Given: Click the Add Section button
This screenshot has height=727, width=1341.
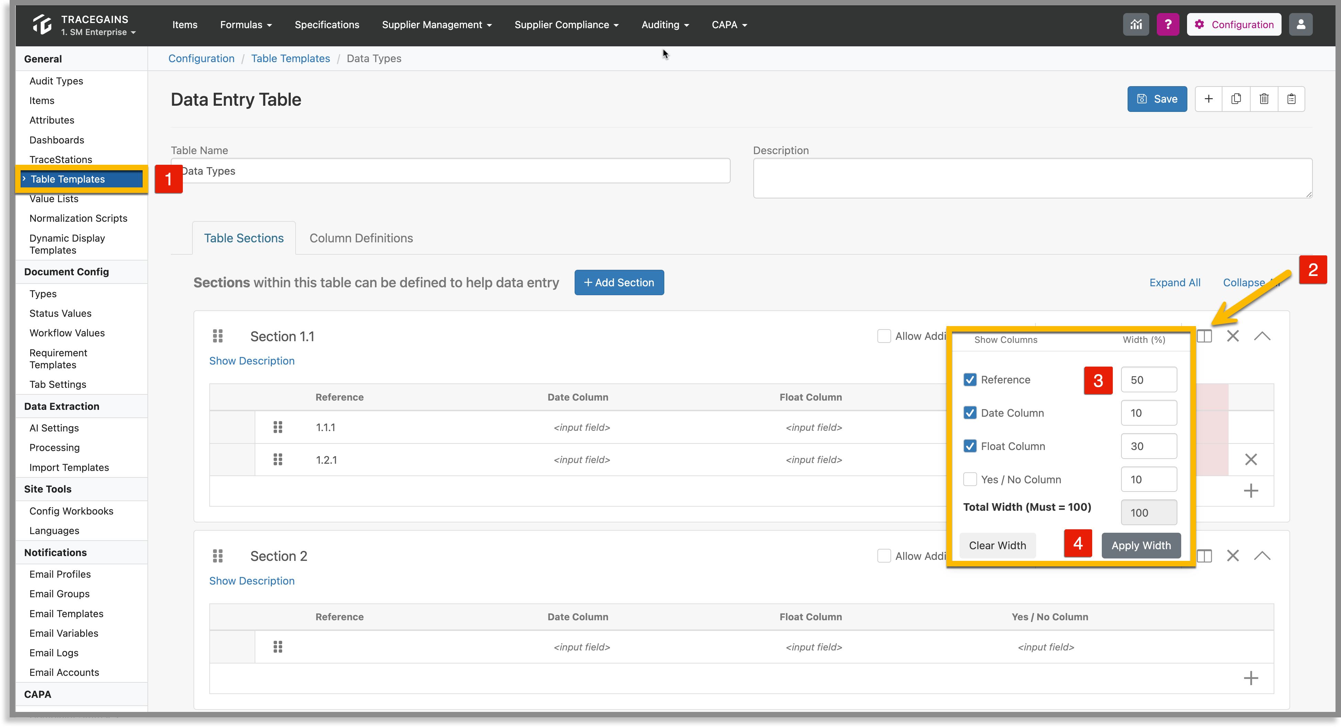Looking at the screenshot, I should click(619, 282).
